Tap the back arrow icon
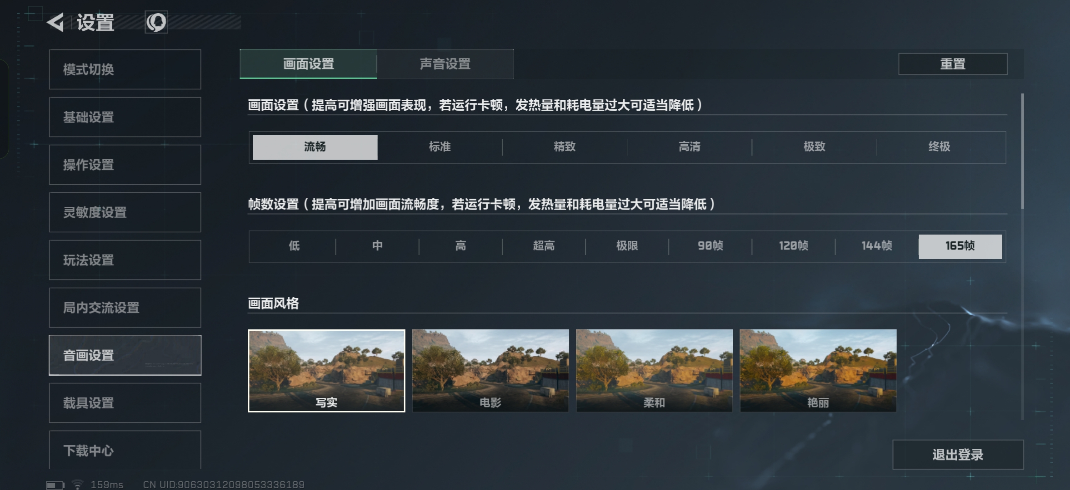Image resolution: width=1070 pixels, height=490 pixels. tap(55, 22)
